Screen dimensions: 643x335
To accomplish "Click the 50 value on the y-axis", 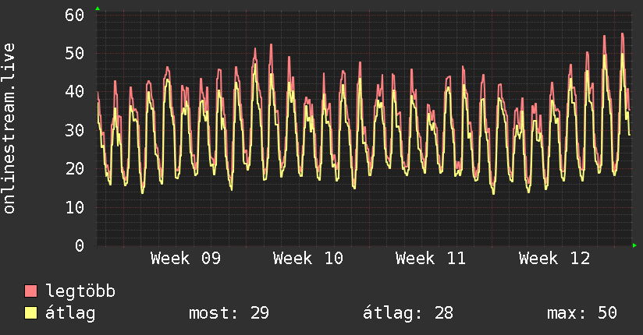I will point(74,53).
